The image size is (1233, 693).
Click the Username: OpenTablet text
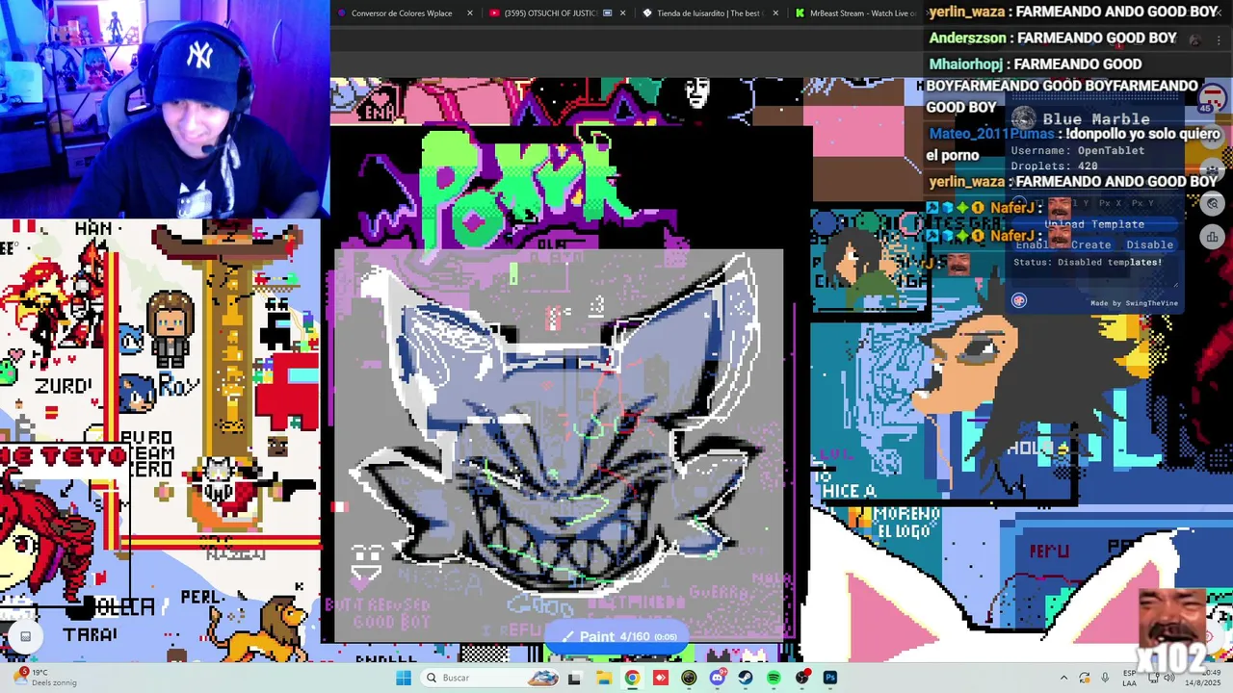click(x=1079, y=150)
